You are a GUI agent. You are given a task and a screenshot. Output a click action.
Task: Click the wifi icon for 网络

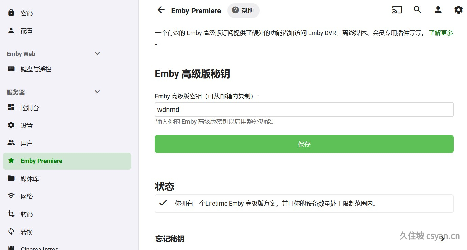pos(11,196)
